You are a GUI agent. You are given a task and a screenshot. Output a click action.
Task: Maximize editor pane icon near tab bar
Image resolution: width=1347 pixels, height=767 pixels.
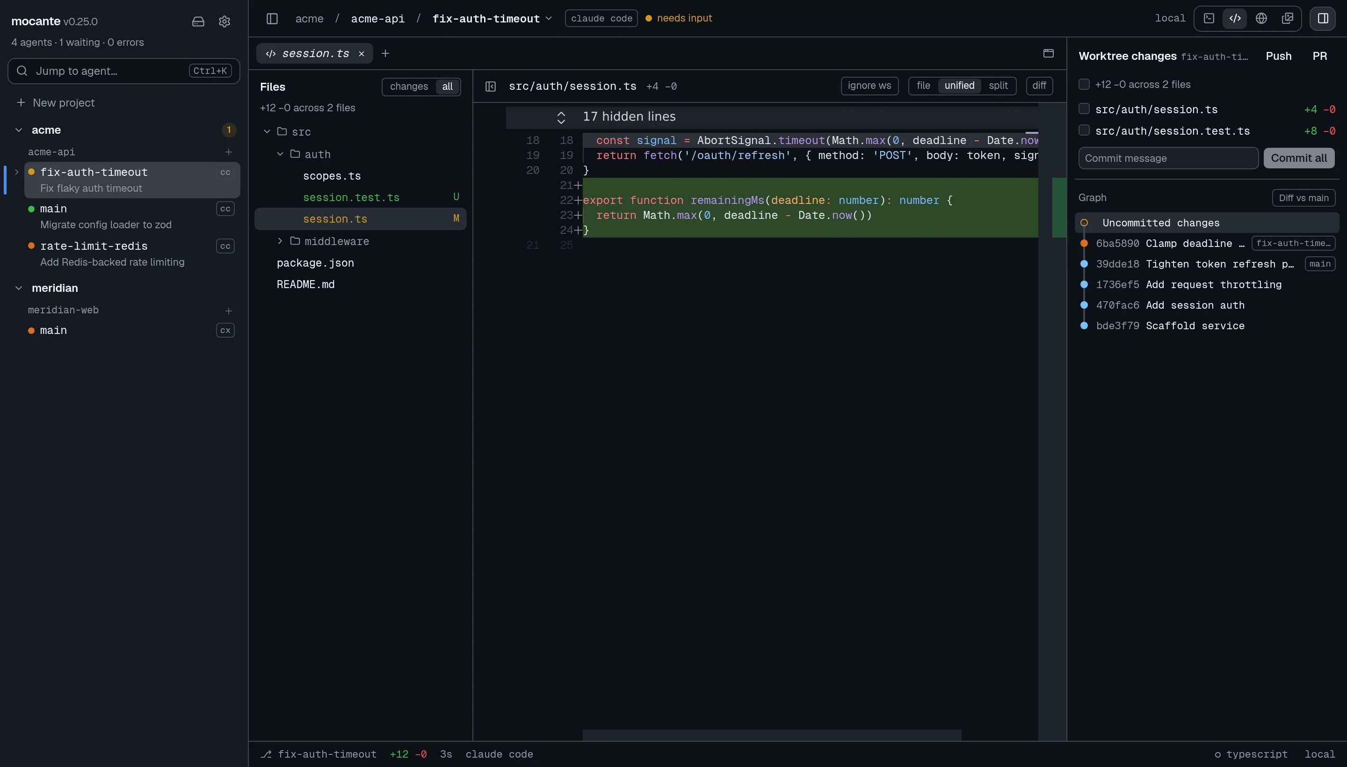click(1048, 53)
